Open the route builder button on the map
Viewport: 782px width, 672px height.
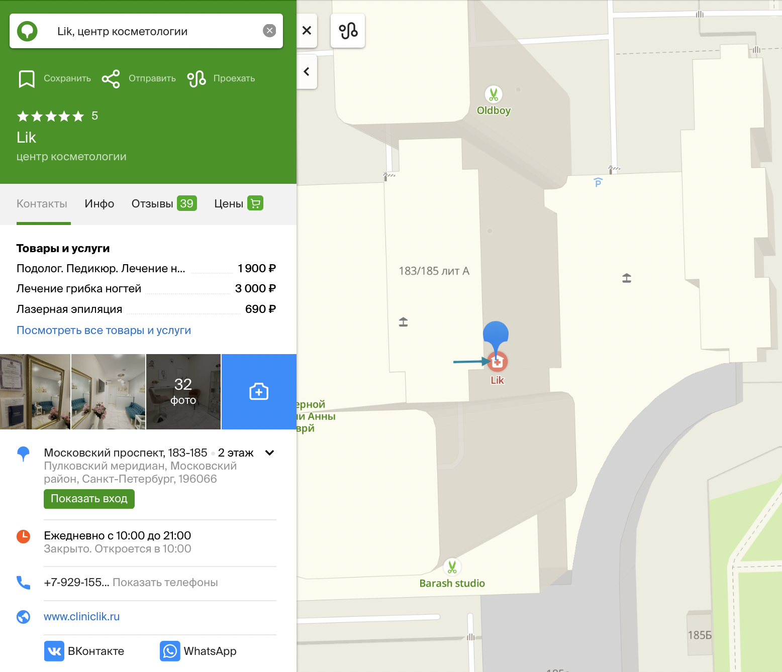[x=348, y=31]
